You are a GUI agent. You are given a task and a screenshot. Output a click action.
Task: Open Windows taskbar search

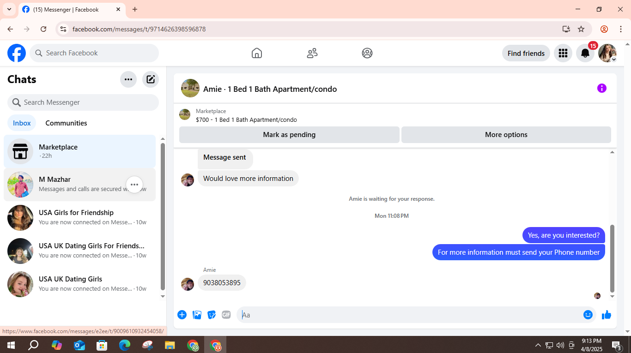point(33,345)
